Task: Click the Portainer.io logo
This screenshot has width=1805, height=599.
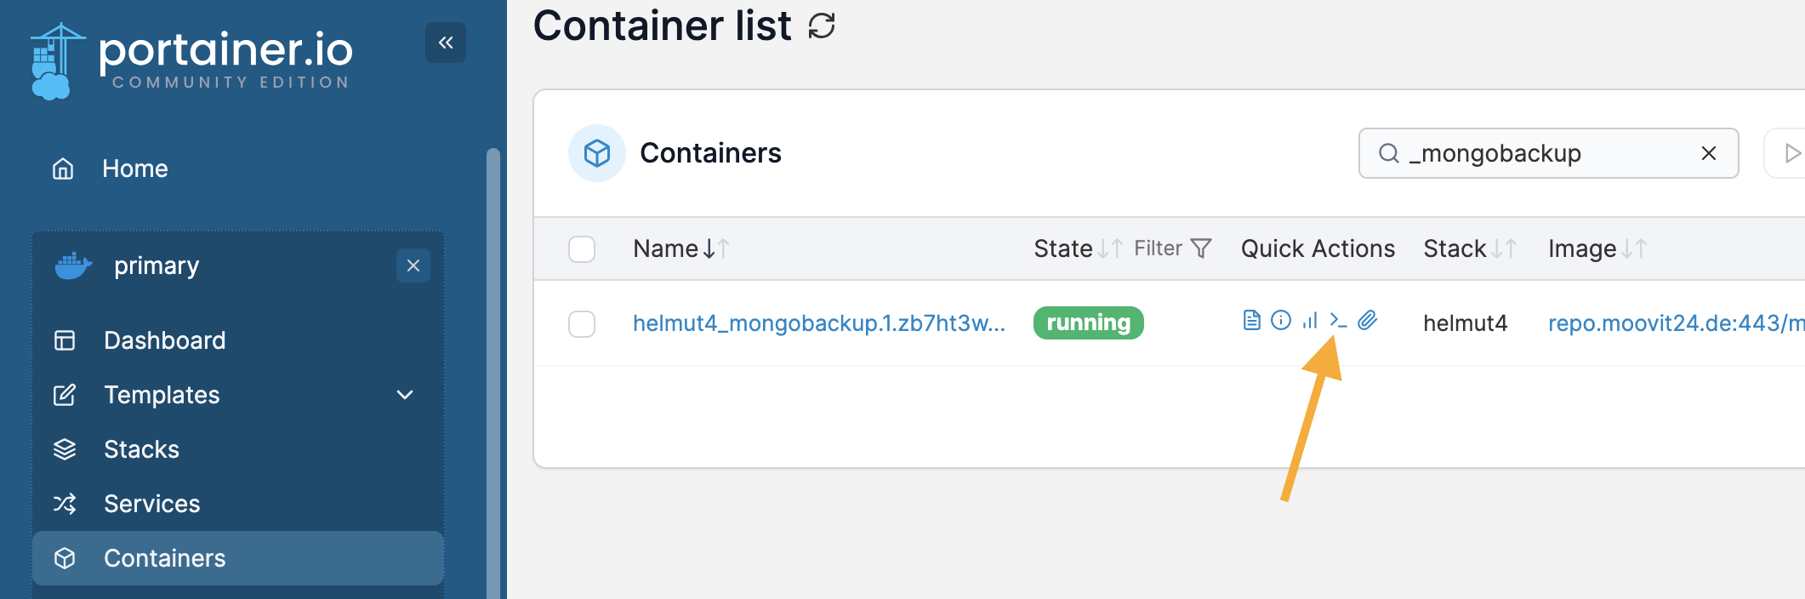Action: pyautogui.click(x=192, y=60)
